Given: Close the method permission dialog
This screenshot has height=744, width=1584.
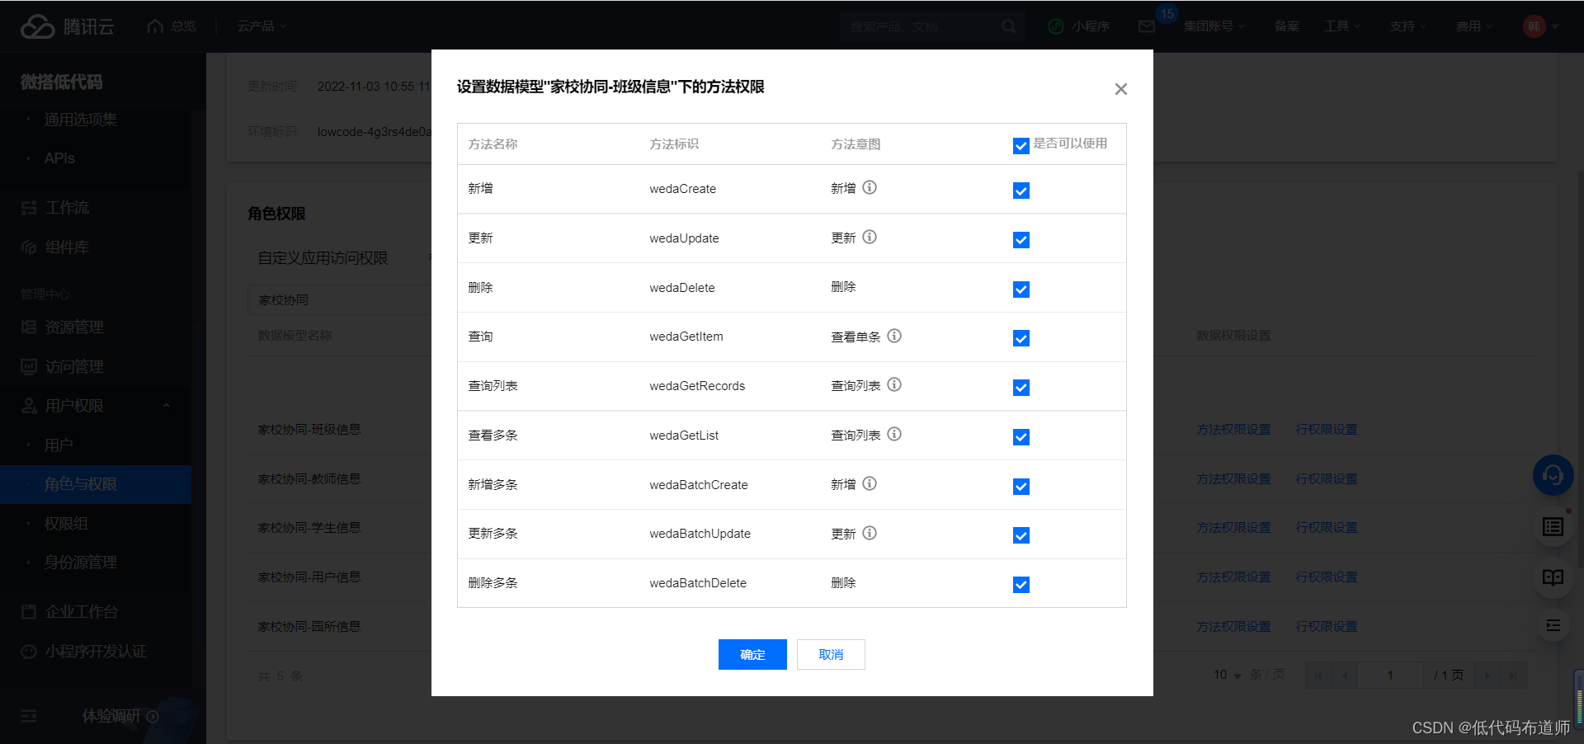Looking at the screenshot, I should 1120,89.
